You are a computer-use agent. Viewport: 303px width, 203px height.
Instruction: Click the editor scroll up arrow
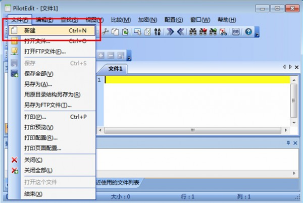point(294,80)
